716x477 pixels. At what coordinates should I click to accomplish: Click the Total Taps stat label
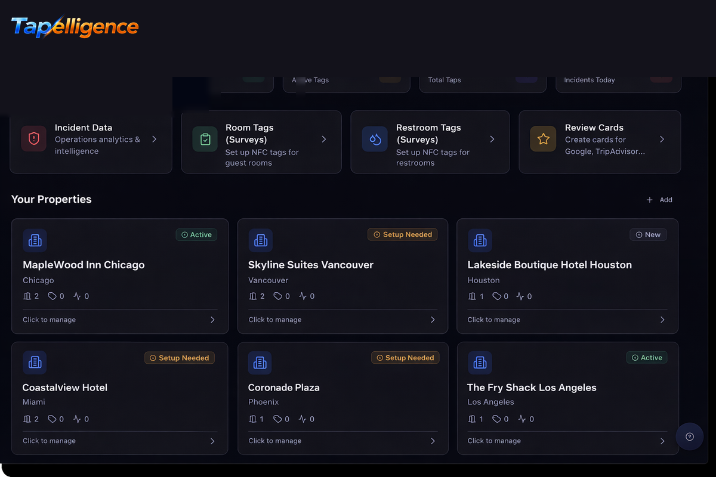[x=445, y=80]
